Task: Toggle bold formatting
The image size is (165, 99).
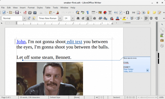Action: click(78, 18)
